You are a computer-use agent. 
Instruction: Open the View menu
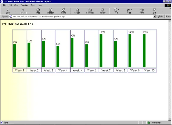pos(16,5)
